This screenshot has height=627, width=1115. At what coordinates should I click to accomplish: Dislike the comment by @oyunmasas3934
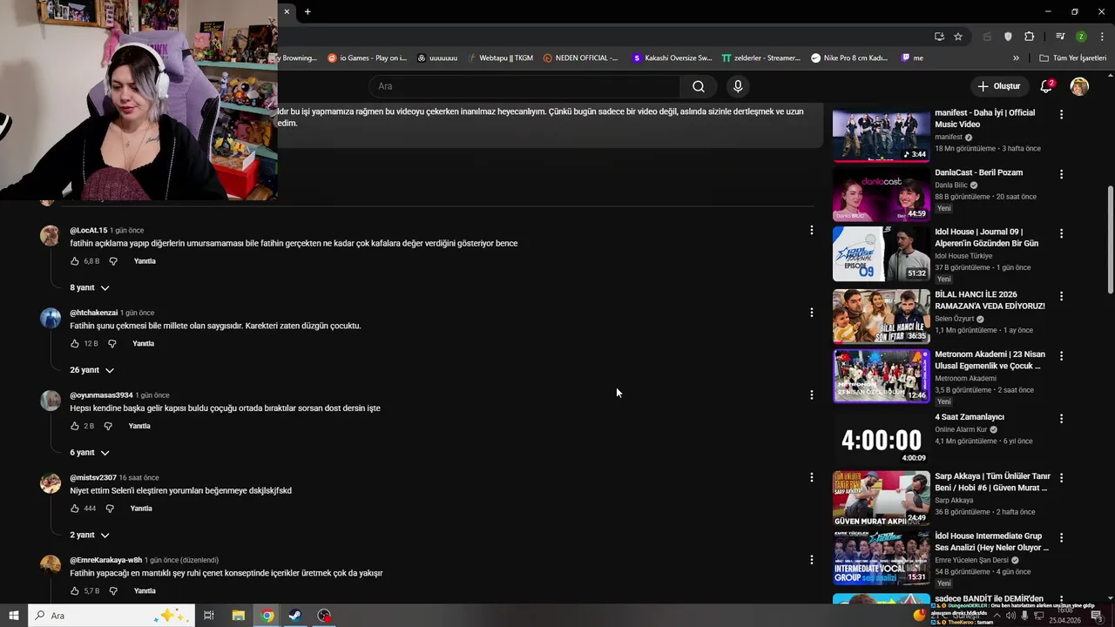point(108,426)
